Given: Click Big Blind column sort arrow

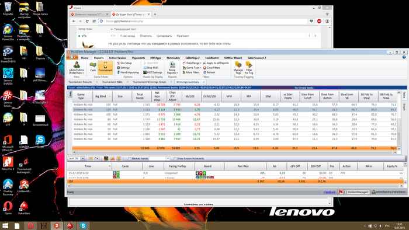Looking at the screenshot, I should click(x=110, y=96).
